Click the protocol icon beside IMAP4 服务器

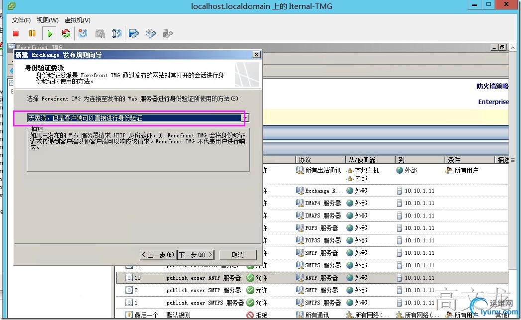coord(300,203)
